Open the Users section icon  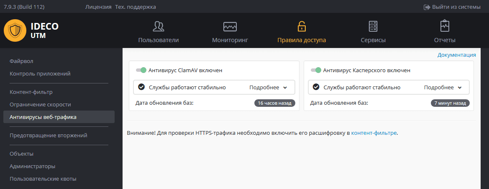coord(158,27)
